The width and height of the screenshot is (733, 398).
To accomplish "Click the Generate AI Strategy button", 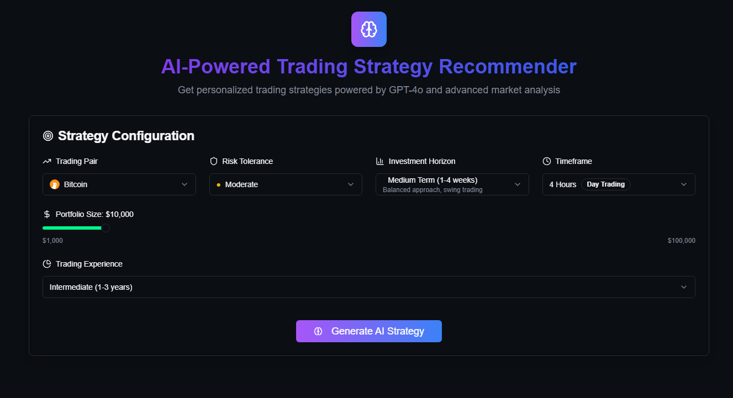I will click(x=369, y=331).
